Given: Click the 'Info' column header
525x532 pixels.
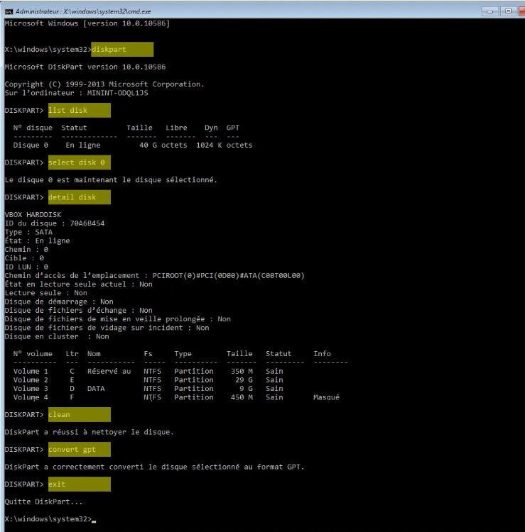Looking at the screenshot, I should coord(322,354).
